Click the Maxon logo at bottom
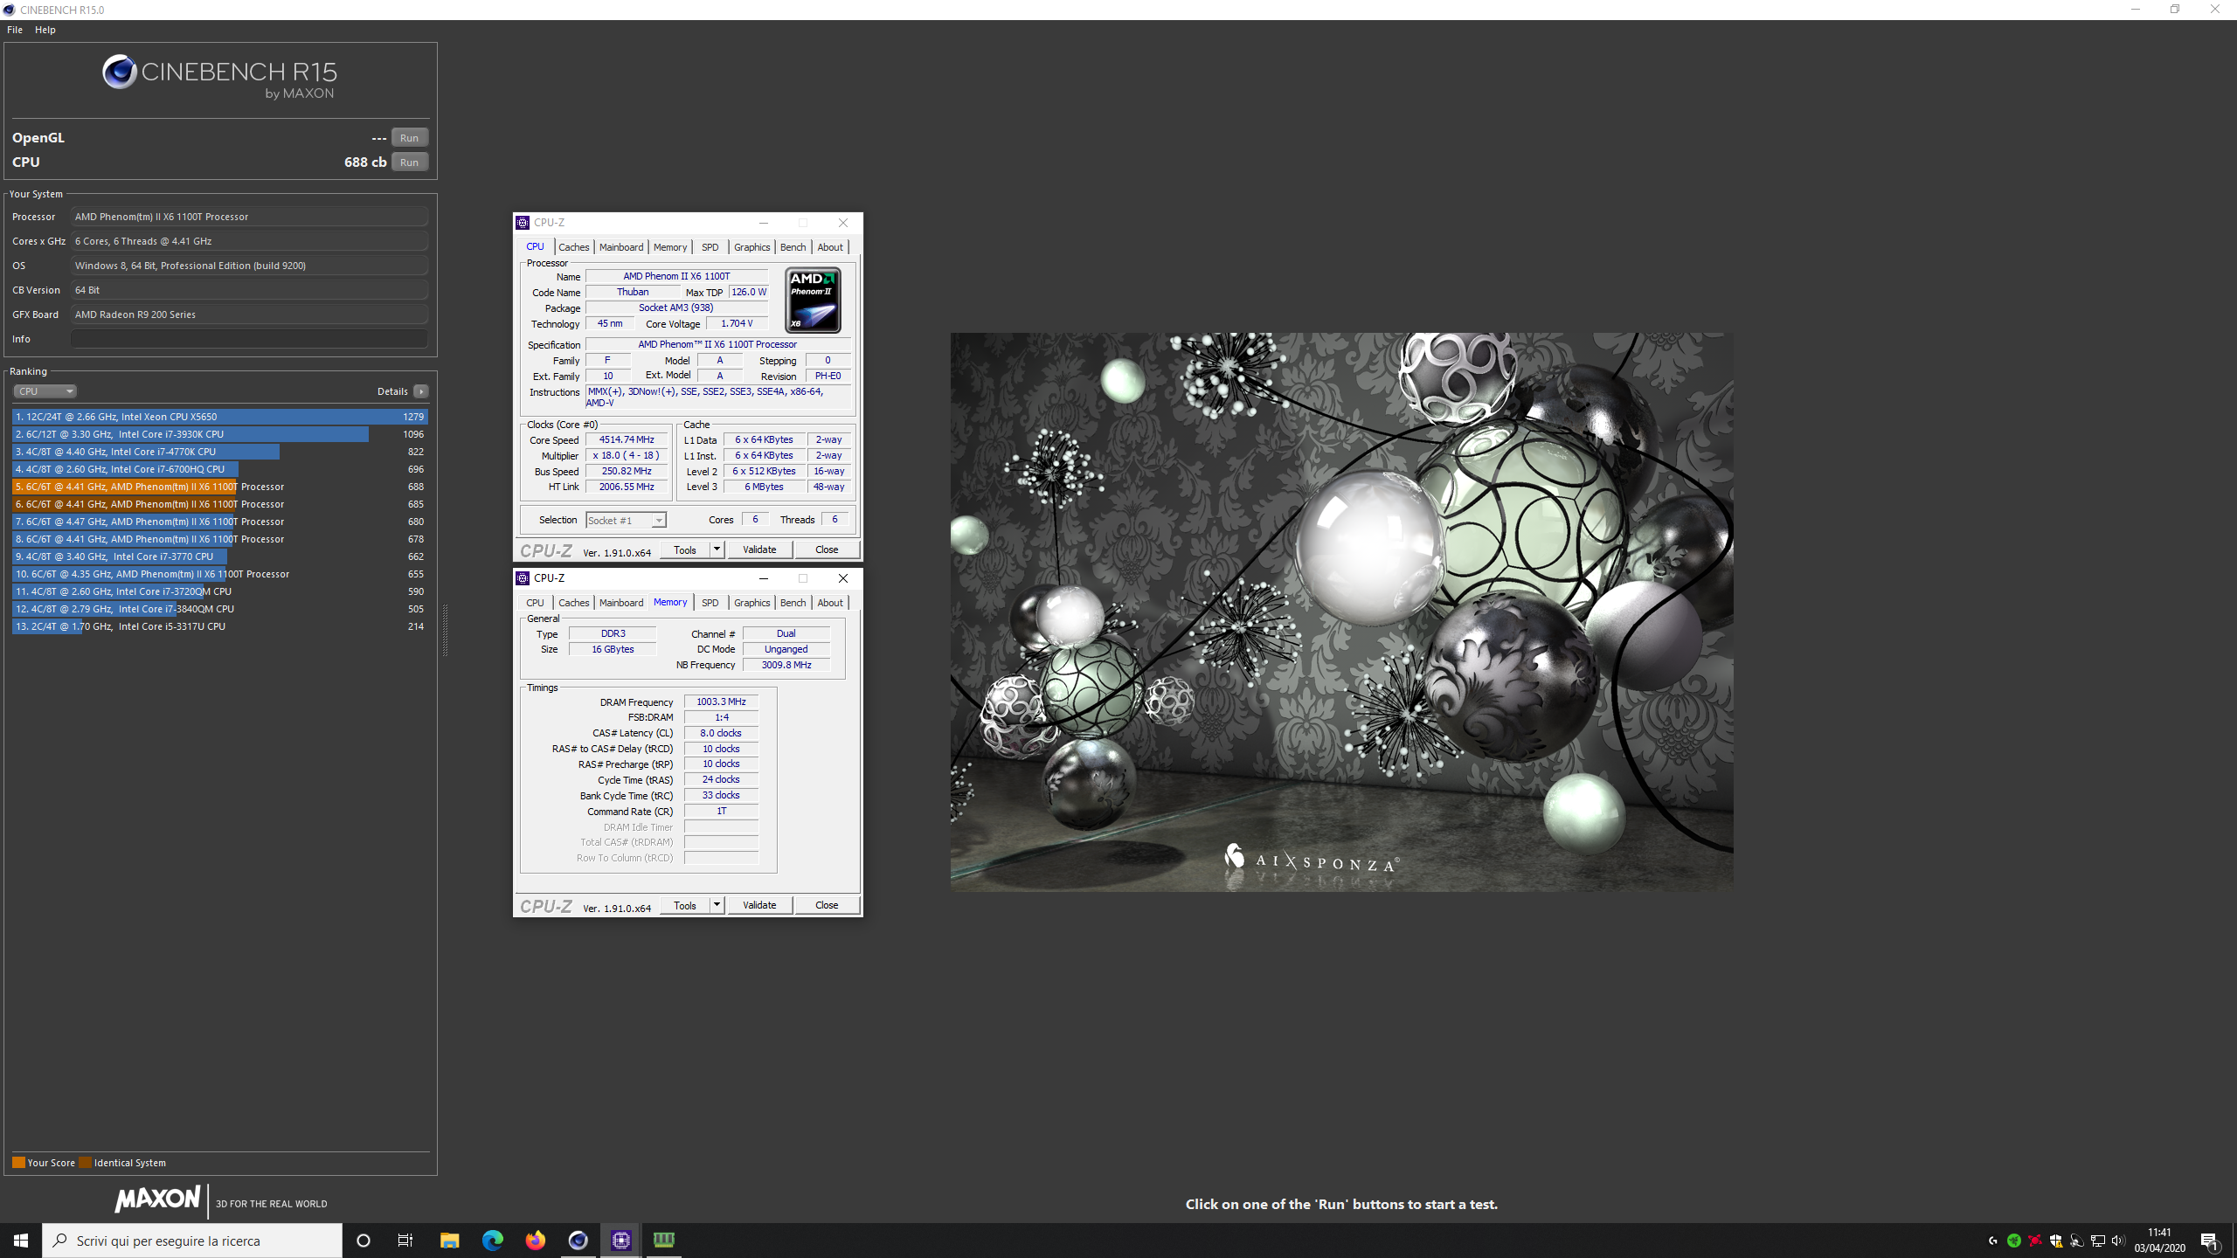The height and width of the screenshot is (1258, 2237). [x=158, y=1199]
